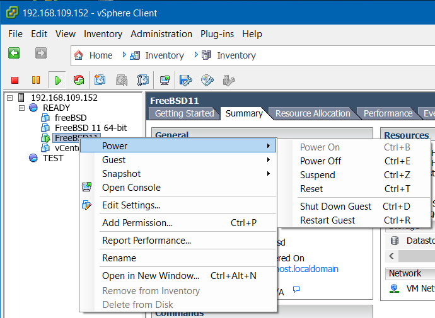Open the Administration menu
The image size is (435, 318).
pyautogui.click(x=161, y=34)
